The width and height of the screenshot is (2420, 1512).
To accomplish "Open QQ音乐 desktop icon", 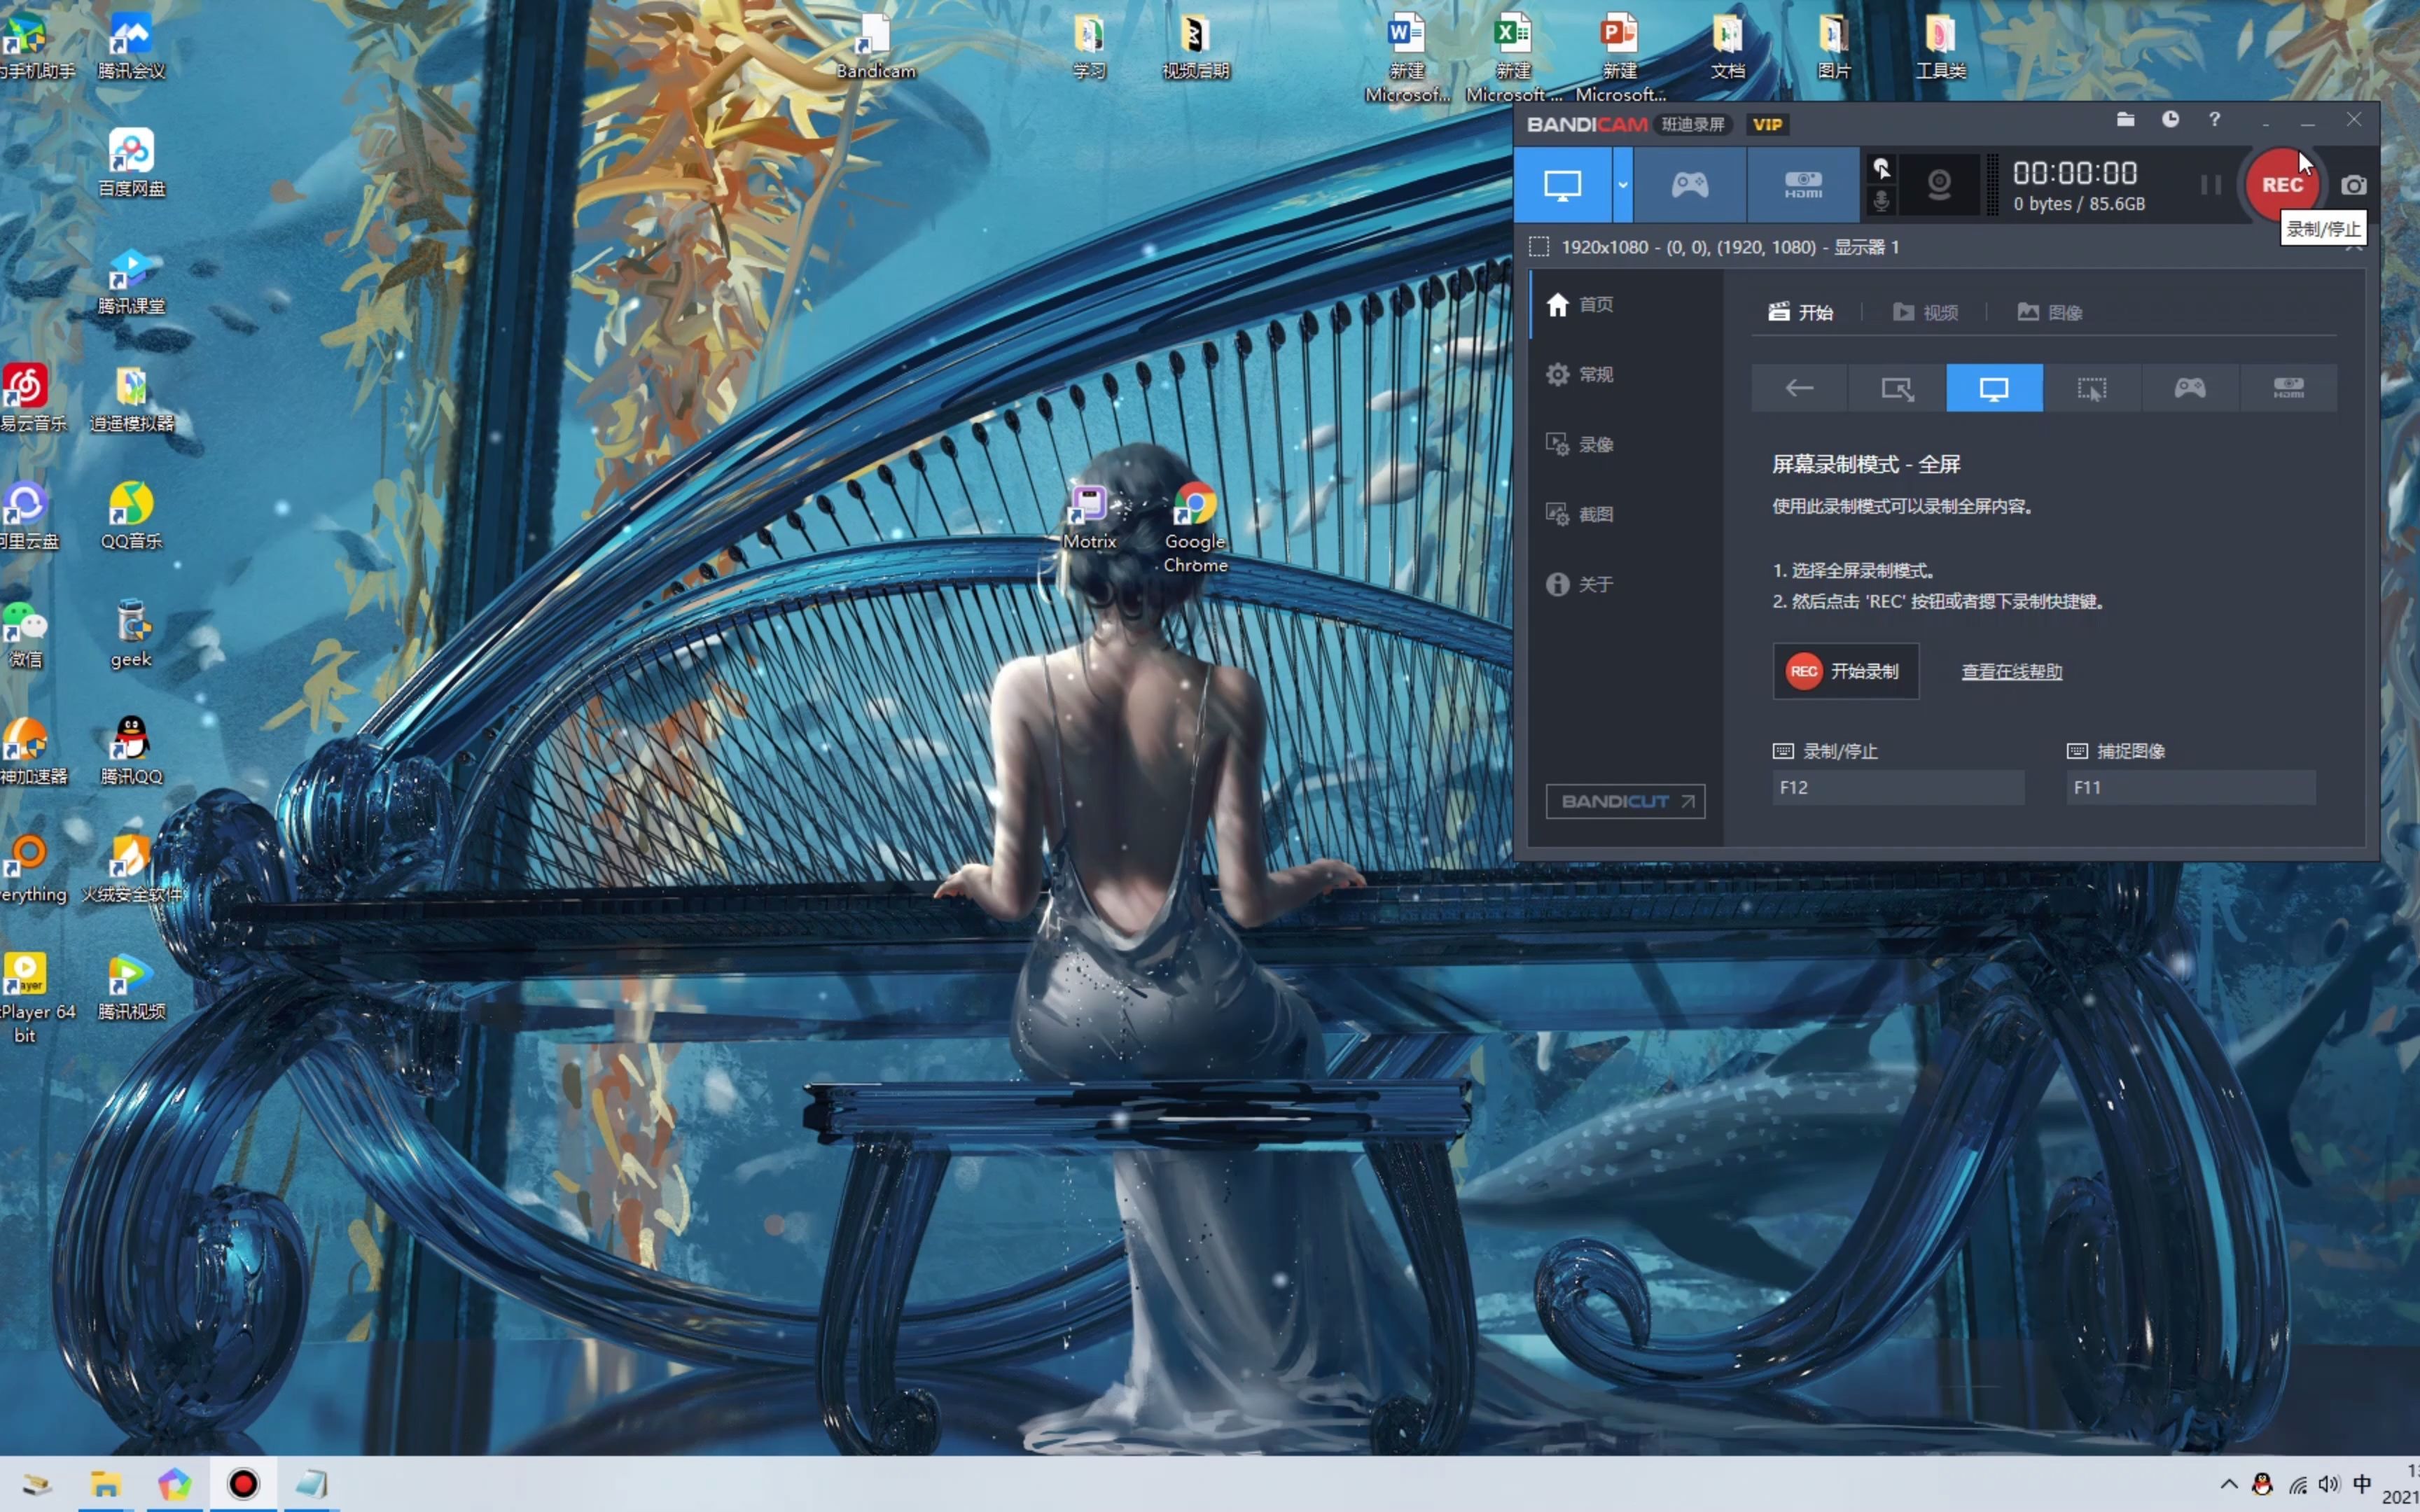I will (131, 516).
